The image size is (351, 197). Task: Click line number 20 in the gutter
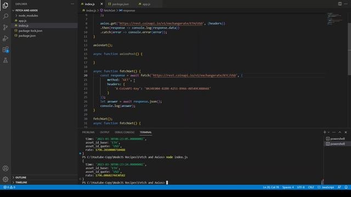(86, 76)
